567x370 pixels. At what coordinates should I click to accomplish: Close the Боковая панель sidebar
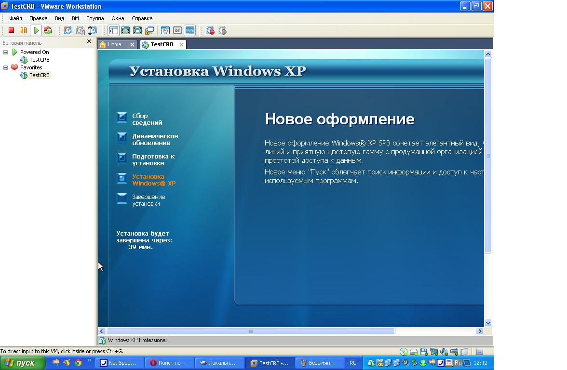(x=89, y=41)
